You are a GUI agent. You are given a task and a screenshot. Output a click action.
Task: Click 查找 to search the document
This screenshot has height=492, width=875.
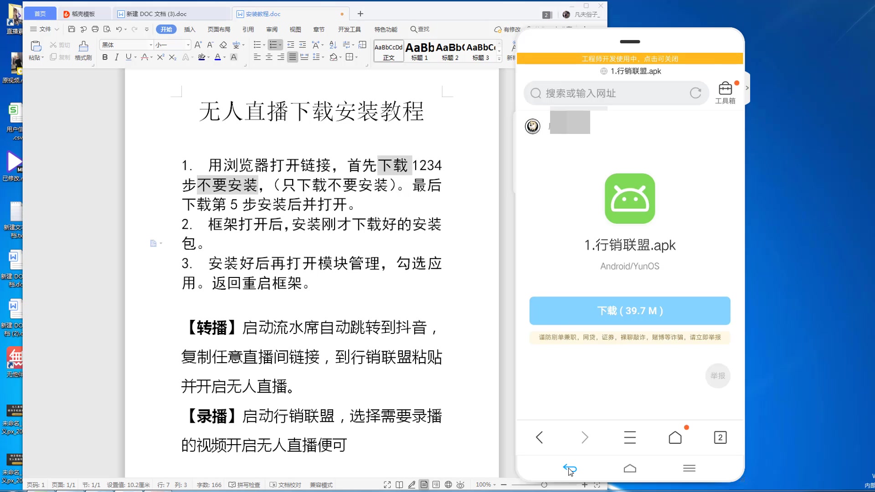[x=420, y=29]
